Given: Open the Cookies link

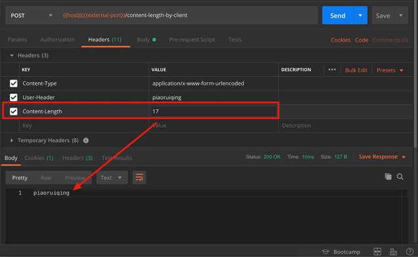Looking at the screenshot, I should (340, 40).
